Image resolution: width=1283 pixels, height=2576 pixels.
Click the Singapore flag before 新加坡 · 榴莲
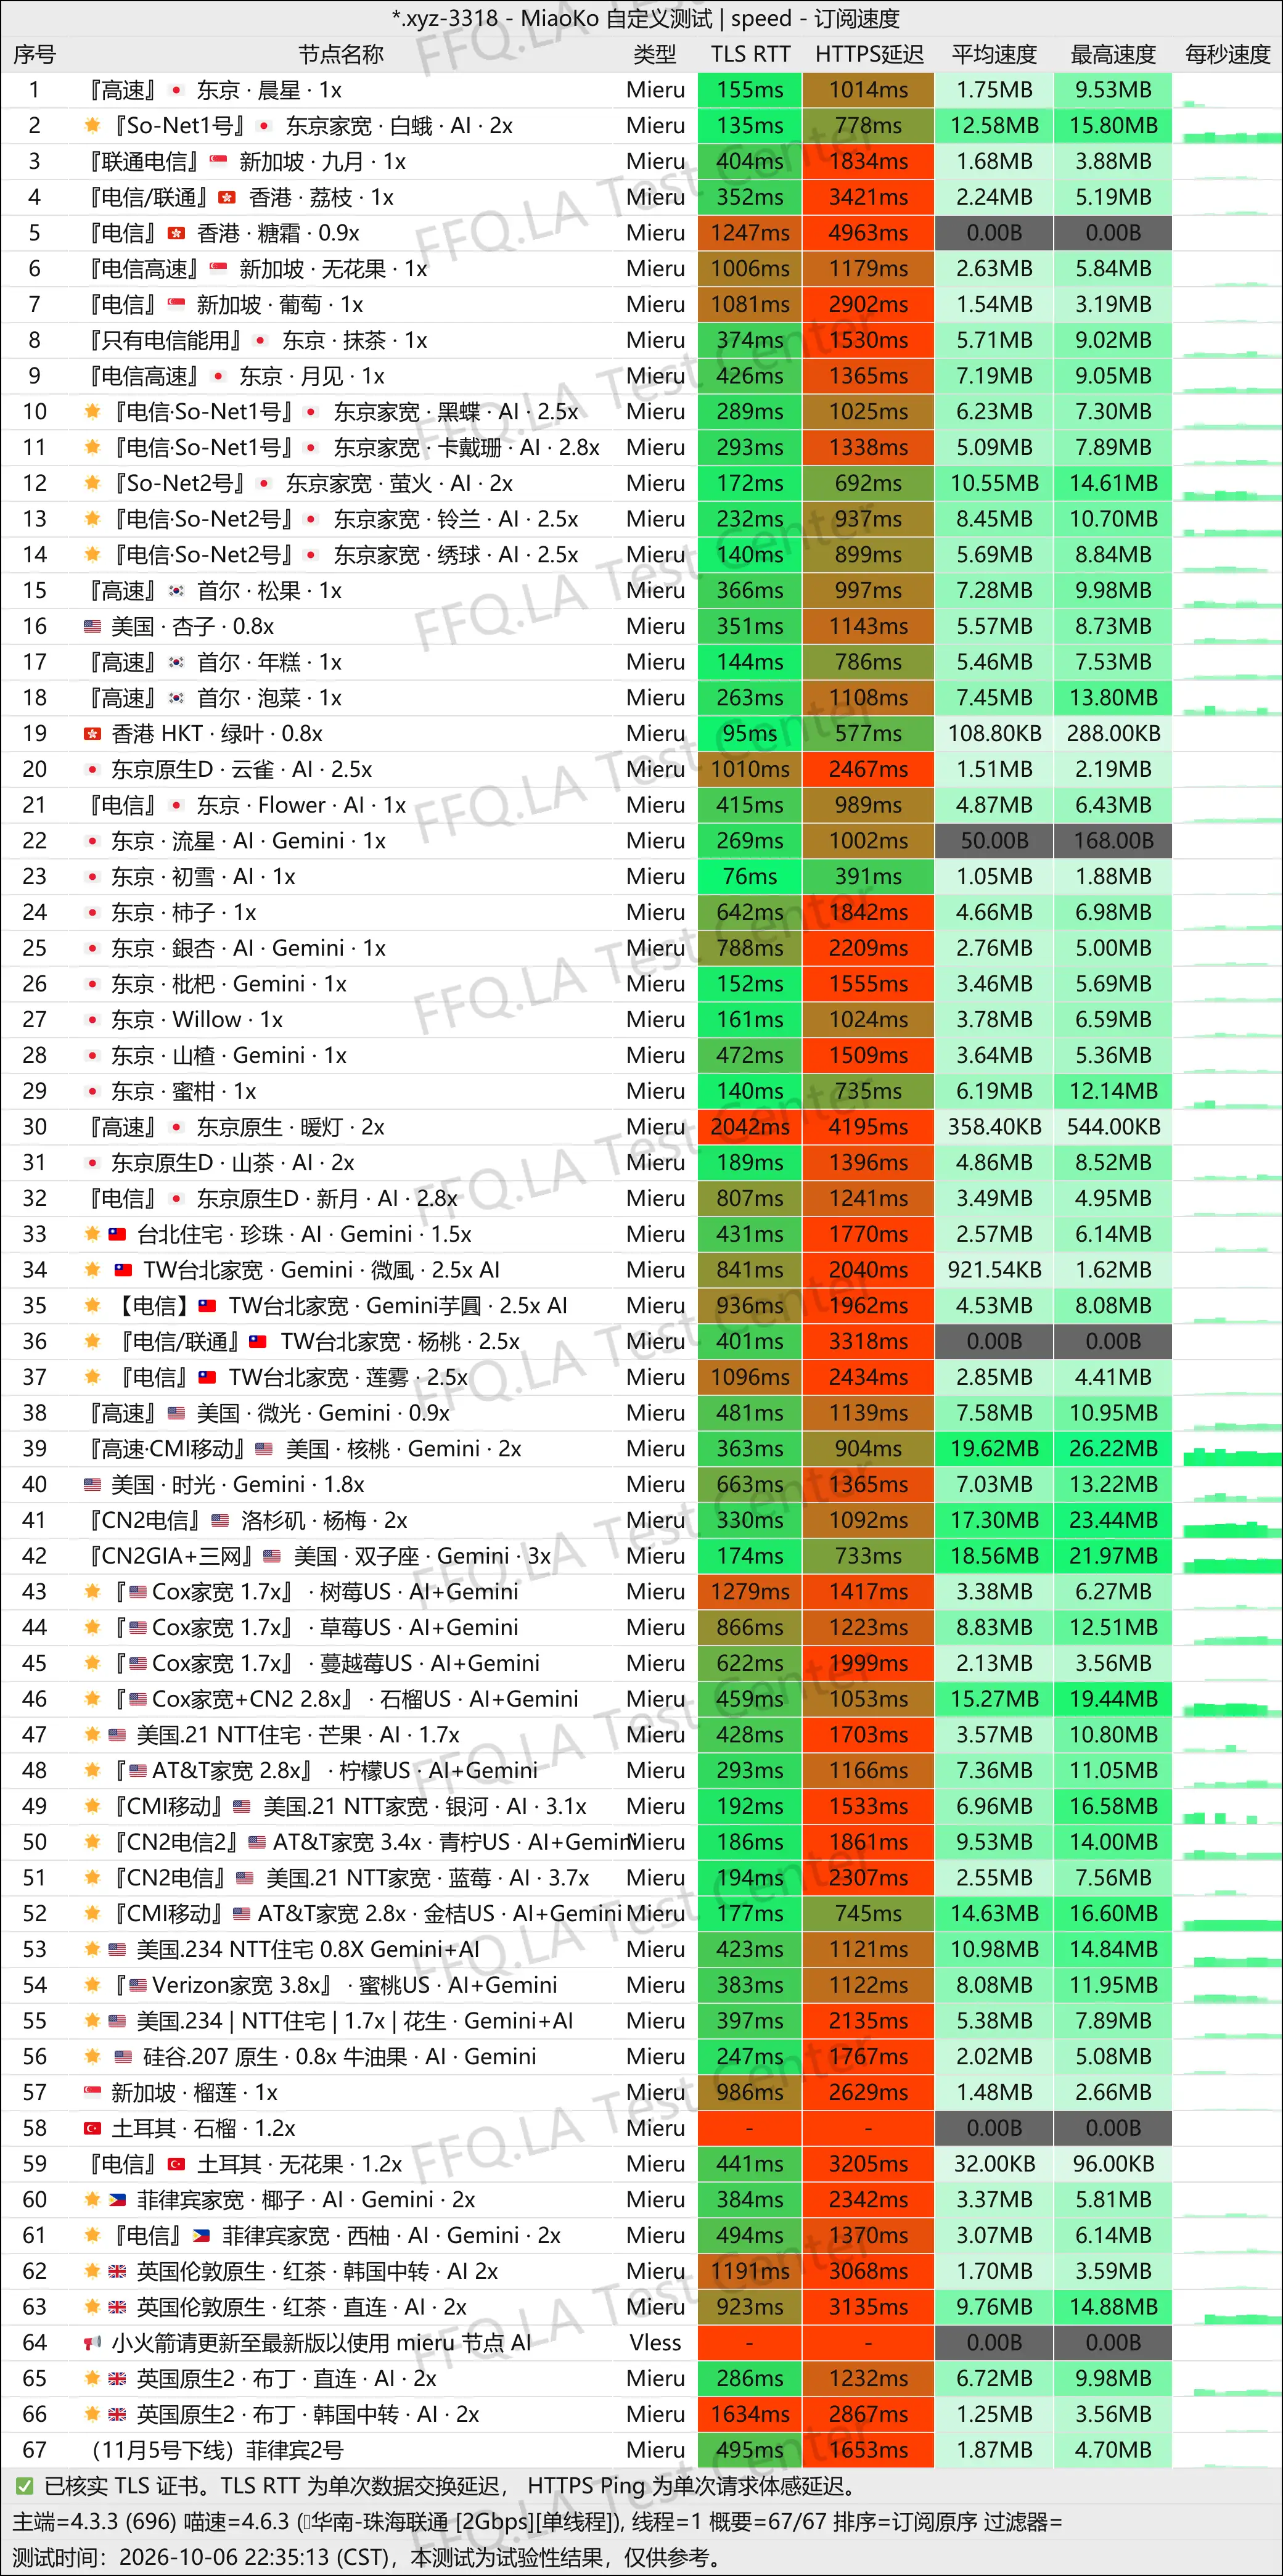point(92,2092)
